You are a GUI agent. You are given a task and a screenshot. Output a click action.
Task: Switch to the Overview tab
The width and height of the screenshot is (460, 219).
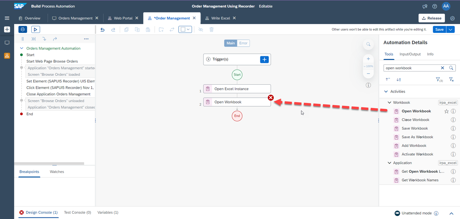pyautogui.click(x=29, y=18)
